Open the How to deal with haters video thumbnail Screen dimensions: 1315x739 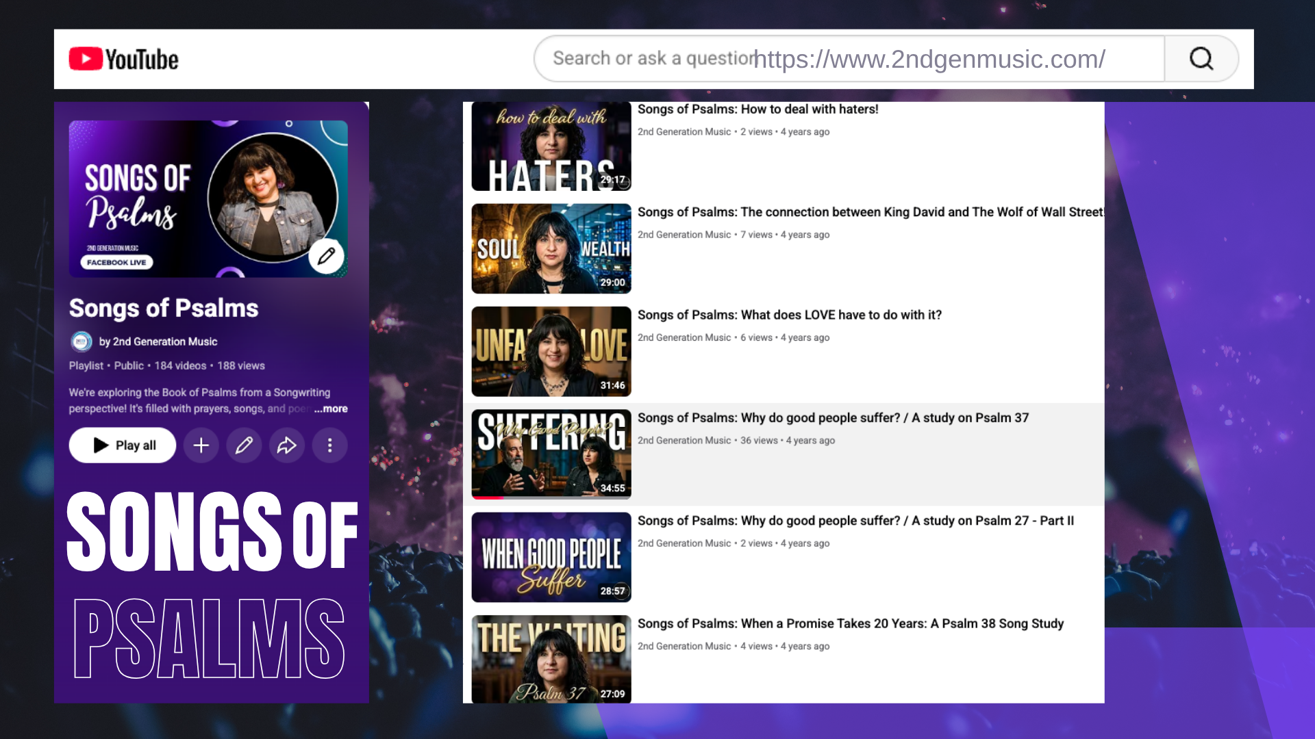click(551, 146)
